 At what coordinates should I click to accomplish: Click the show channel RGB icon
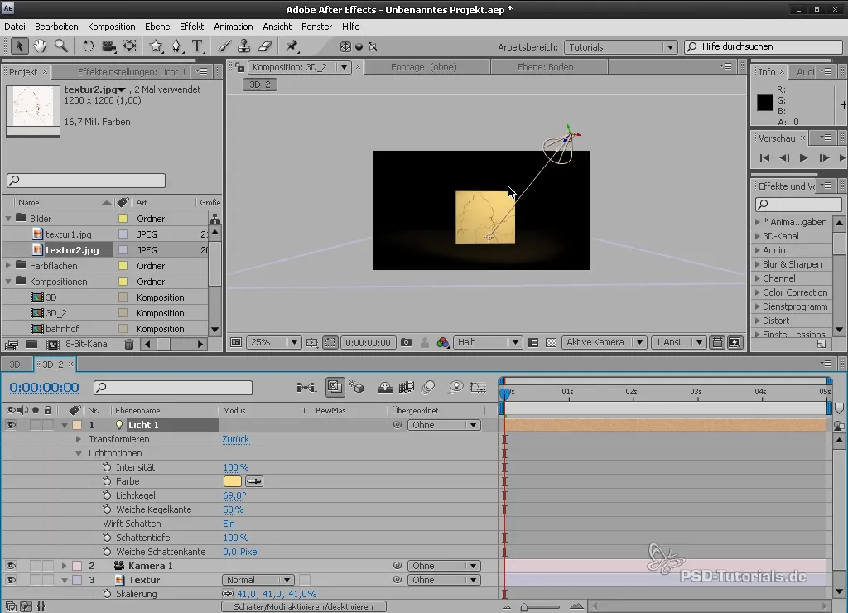442,342
